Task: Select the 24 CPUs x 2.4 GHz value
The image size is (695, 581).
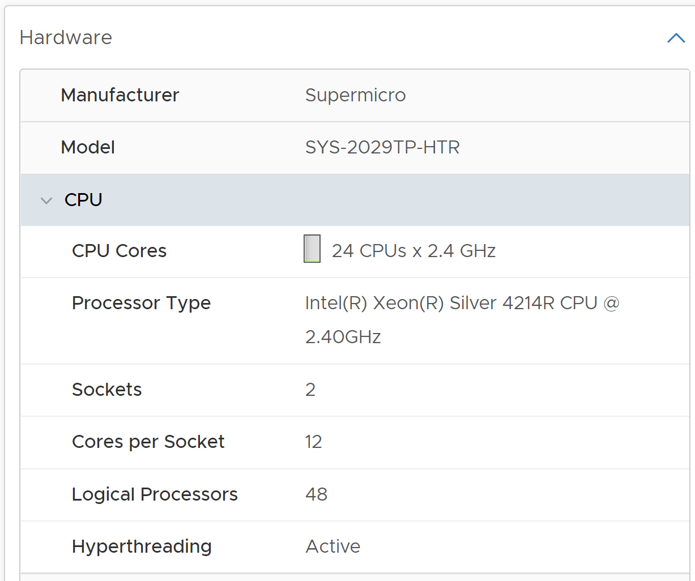Action: [413, 251]
